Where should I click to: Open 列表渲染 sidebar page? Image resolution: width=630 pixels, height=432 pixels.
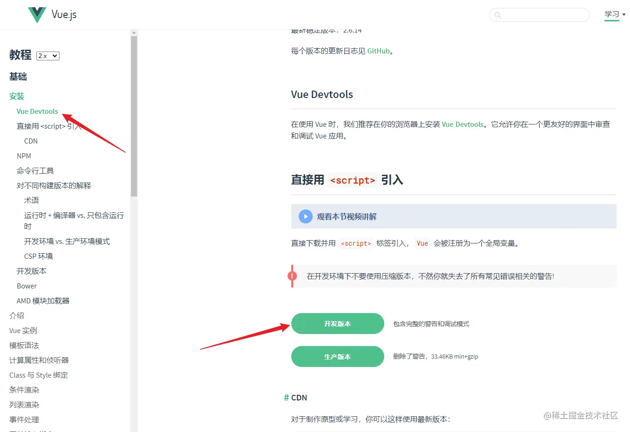coord(24,405)
